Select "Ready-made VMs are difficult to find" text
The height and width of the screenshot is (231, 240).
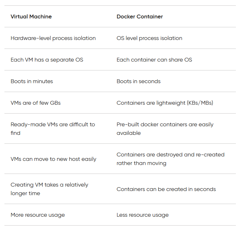point(53,129)
